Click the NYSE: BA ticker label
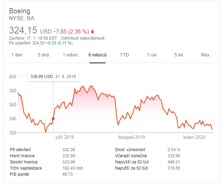 coord(22,18)
